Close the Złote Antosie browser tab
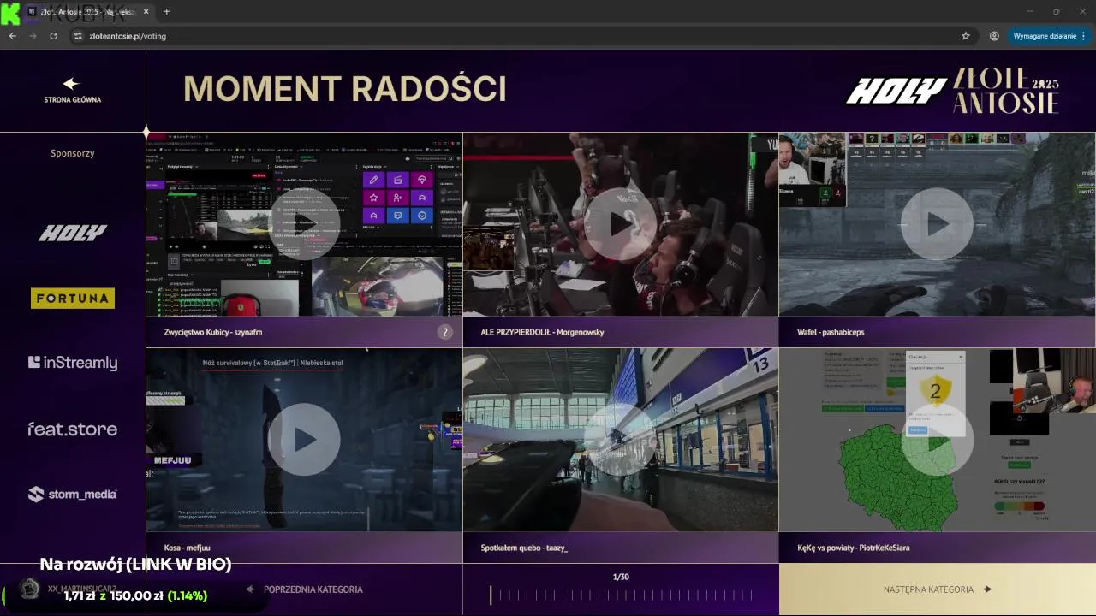This screenshot has width=1096, height=616. [146, 11]
